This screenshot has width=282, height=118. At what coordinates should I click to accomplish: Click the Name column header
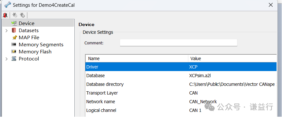coord(137,59)
